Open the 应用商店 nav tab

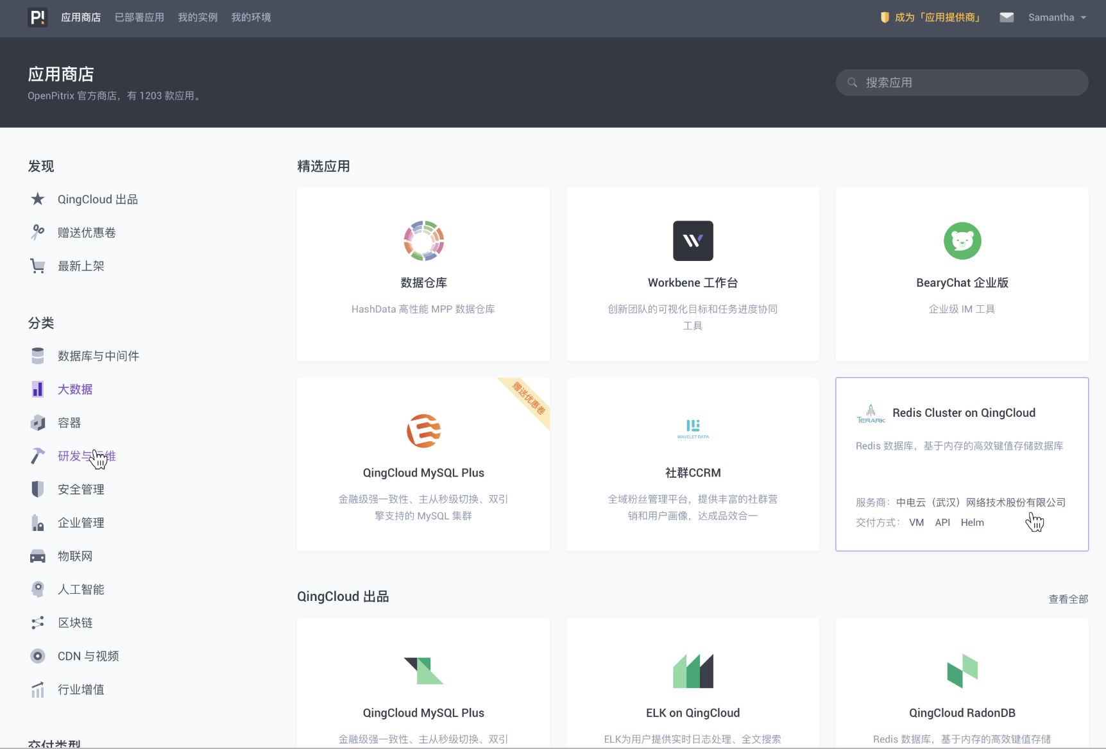(81, 17)
